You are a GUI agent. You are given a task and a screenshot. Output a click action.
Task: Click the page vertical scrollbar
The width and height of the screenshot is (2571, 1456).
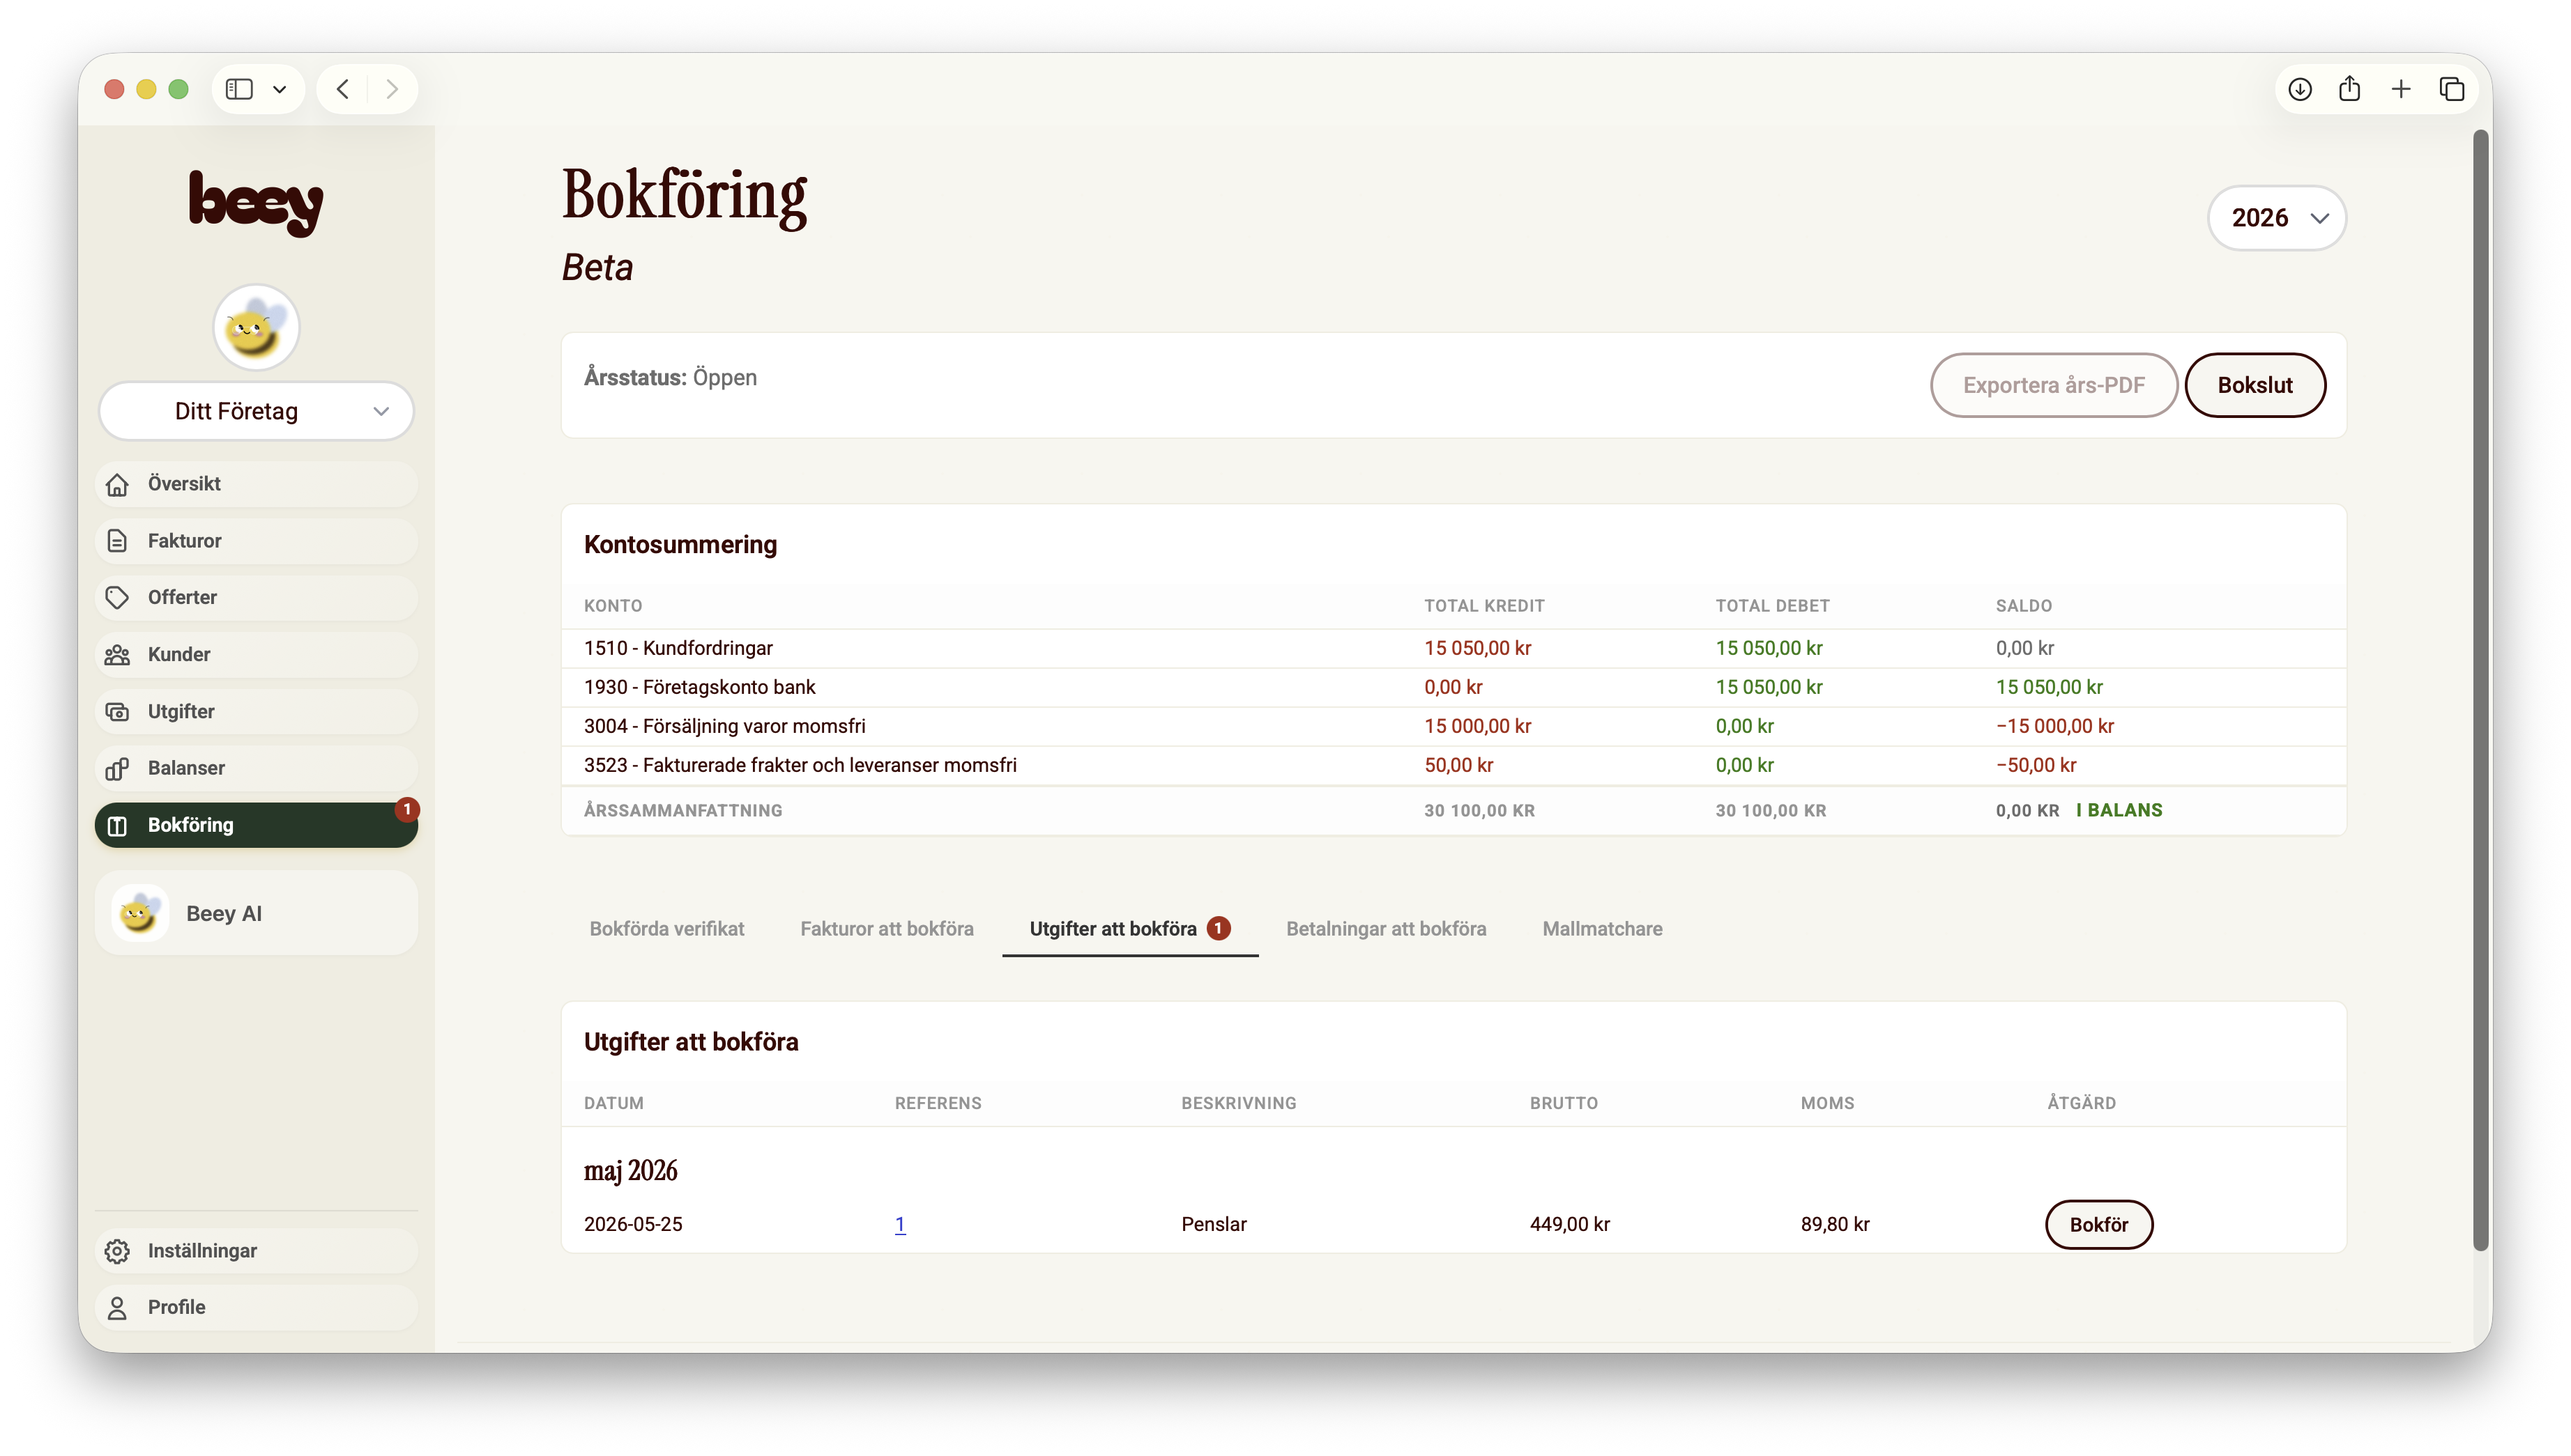2480,690
